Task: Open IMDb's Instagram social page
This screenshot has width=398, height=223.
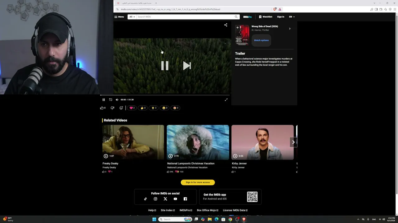Action: (x=155, y=199)
